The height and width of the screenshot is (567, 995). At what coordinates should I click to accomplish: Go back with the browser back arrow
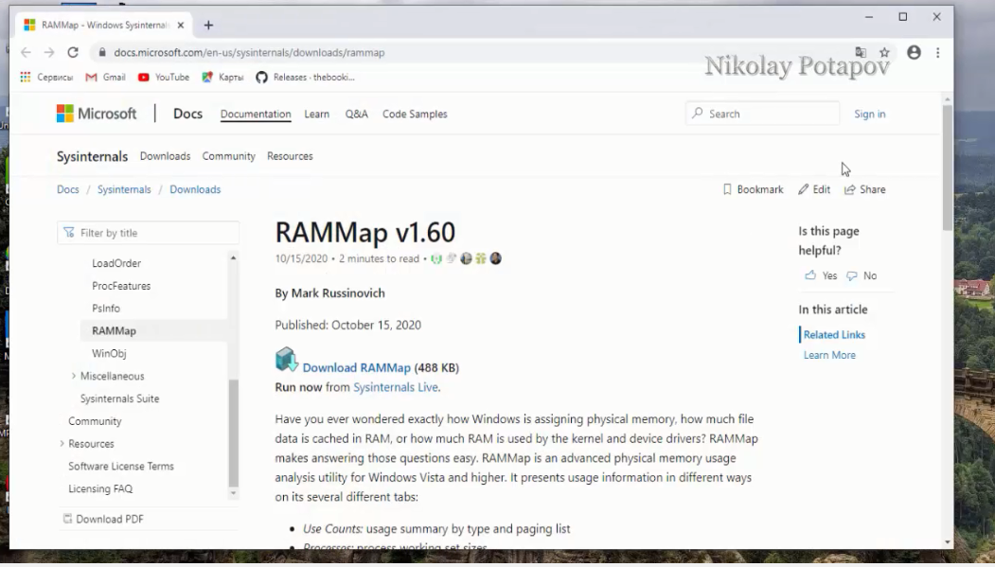coord(26,53)
